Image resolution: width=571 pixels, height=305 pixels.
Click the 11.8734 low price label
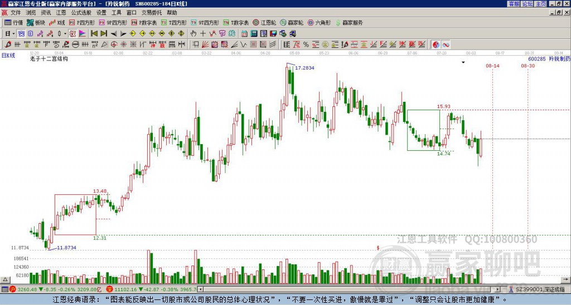(67, 248)
